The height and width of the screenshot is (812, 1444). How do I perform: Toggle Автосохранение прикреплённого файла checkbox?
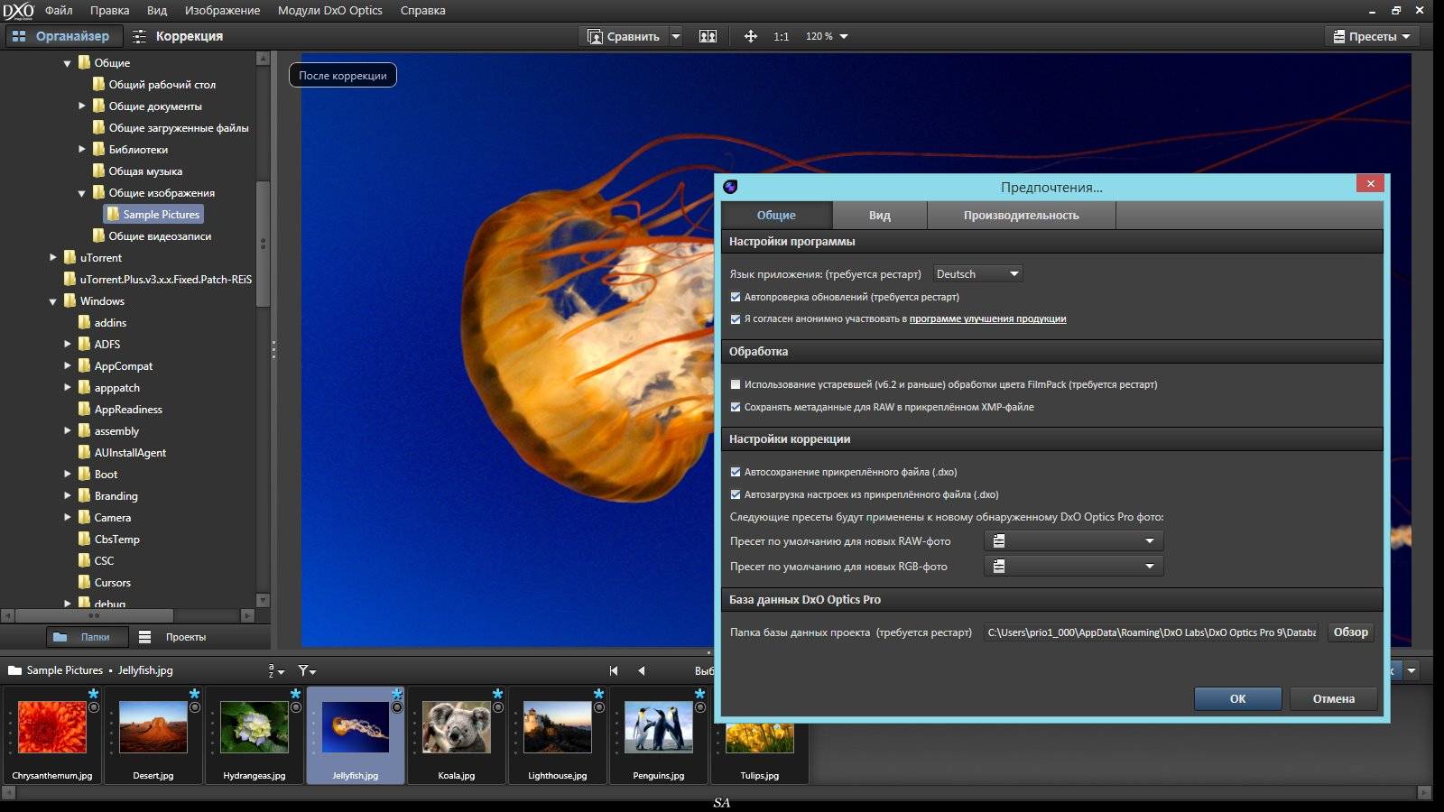[x=736, y=472]
